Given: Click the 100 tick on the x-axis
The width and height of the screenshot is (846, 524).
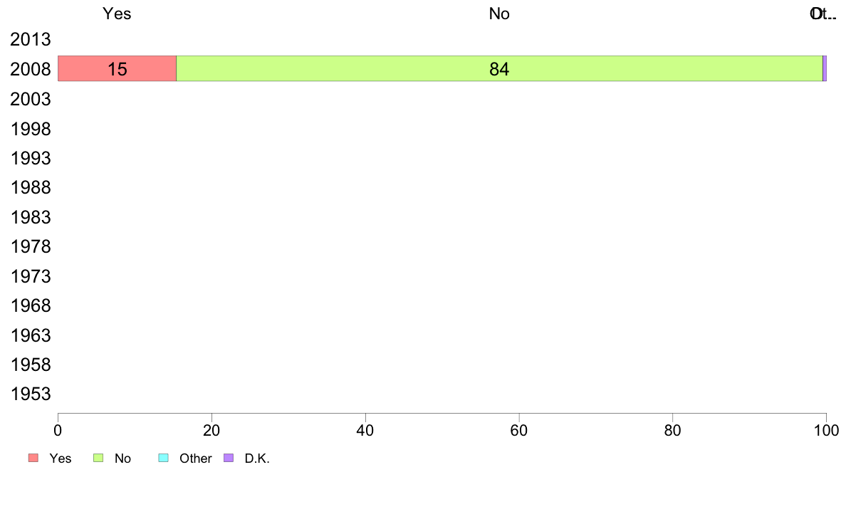Looking at the screenshot, I should click(x=826, y=430).
